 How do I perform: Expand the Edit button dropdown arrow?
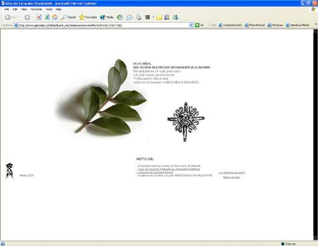point(153,17)
